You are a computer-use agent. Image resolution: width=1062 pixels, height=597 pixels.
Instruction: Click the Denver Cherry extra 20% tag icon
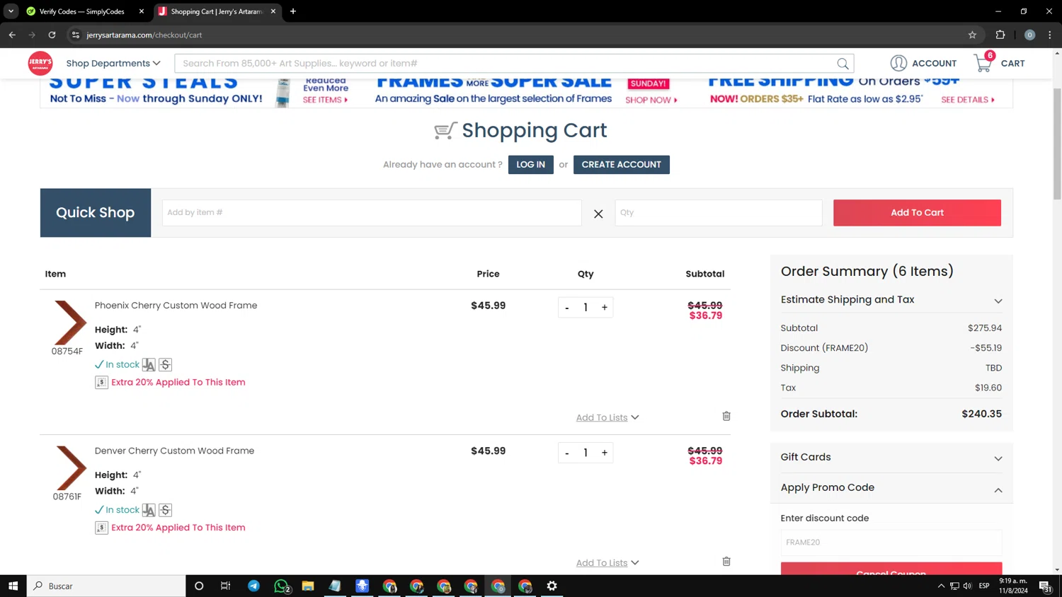click(101, 528)
